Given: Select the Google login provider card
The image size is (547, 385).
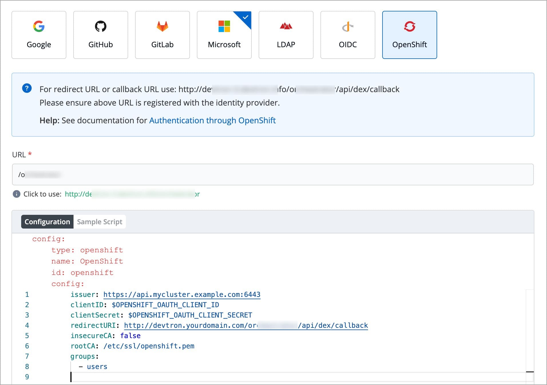Looking at the screenshot, I should pyautogui.click(x=39, y=35).
